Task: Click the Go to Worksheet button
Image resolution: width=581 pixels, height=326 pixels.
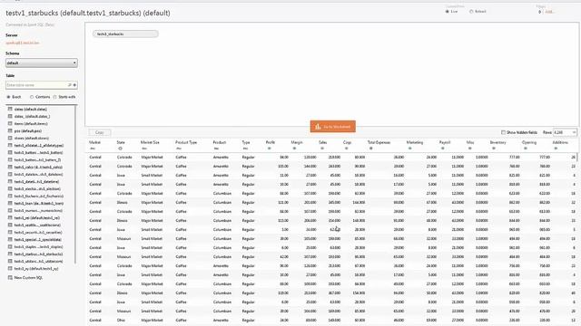Action: [333, 127]
